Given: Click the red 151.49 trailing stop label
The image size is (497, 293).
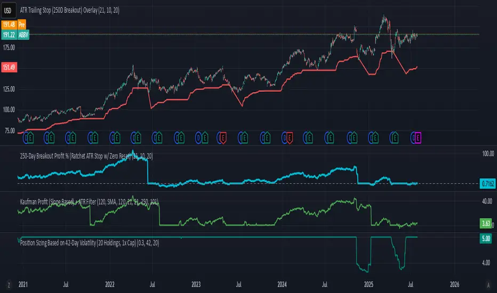Looking at the screenshot, I should 9,67.
